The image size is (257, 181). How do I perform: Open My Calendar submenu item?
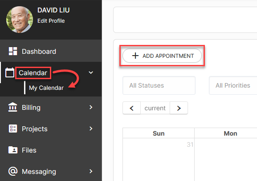[46, 88]
